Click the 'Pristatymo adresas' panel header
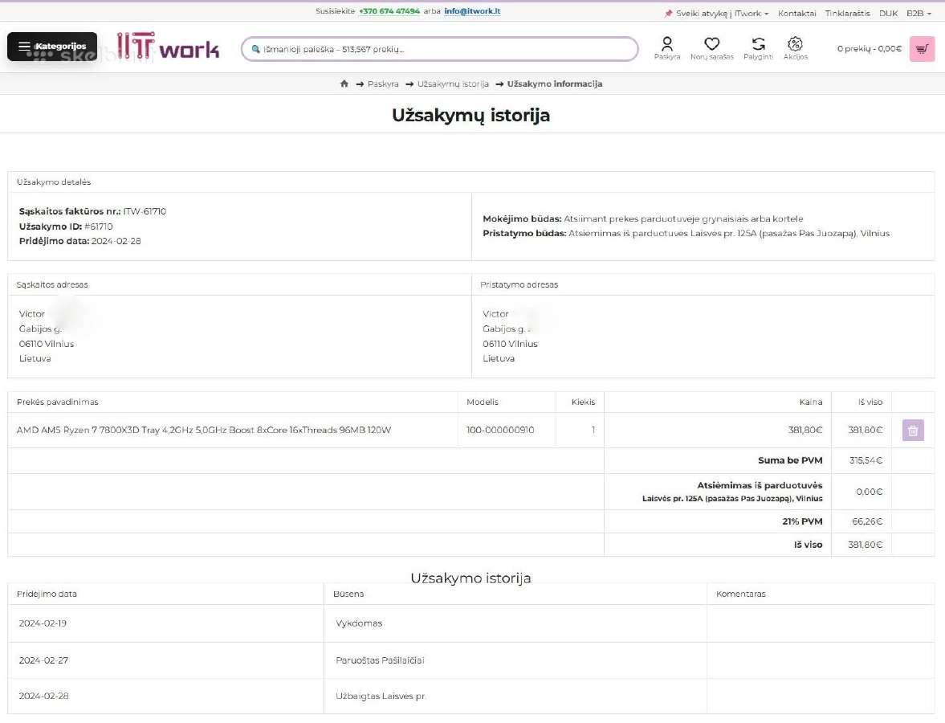 click(x=703, y=284)
